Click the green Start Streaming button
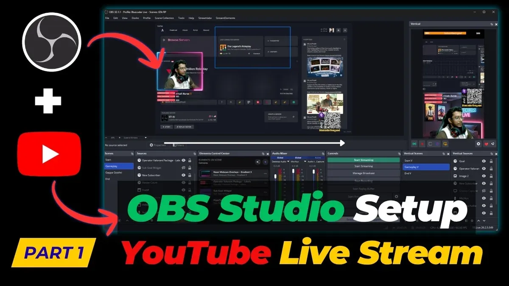The width and height of the screenshot is (509, 286). click(364, 160)
